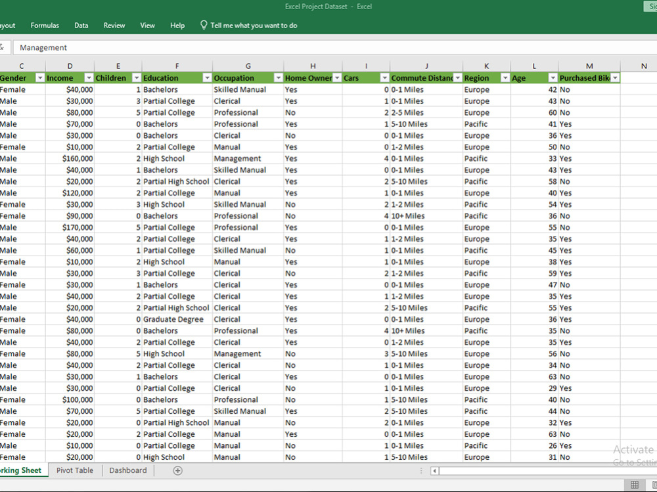This screenshot has height=492, width=657.
Task: Select the Graduate Degree education cell
Action: [x=177, y=319]
